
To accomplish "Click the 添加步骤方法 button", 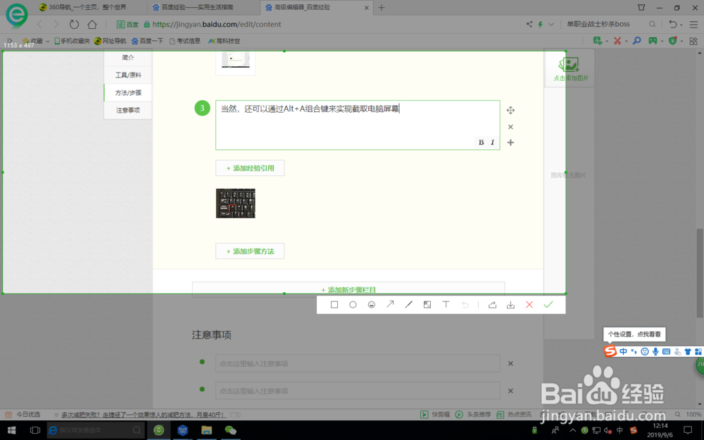I will tap(250, 251).
